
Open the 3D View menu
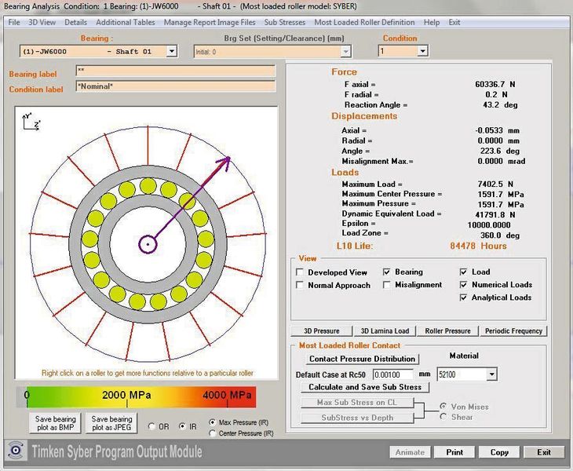[x=42, y=23]
